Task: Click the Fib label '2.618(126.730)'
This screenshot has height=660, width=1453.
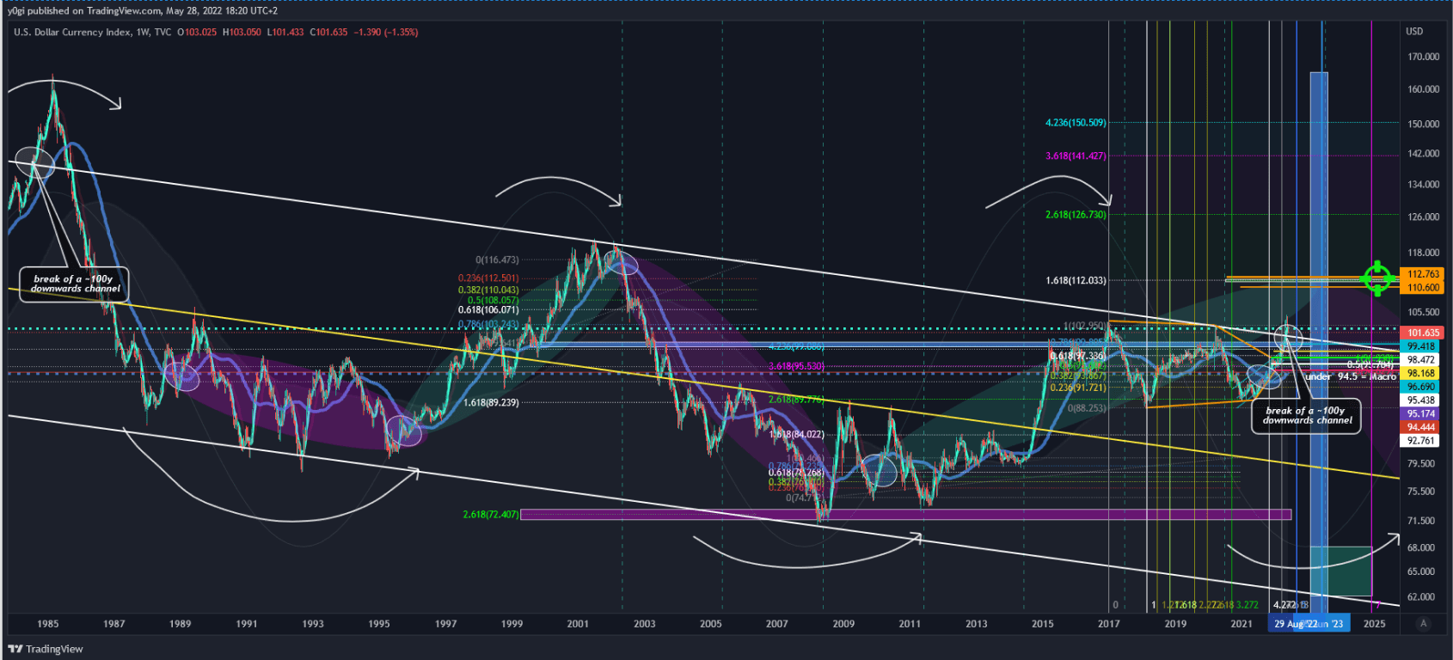Action: pos(1076,215)
